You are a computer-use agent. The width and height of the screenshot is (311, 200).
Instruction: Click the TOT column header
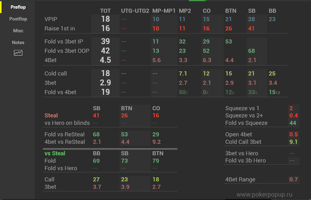point(105,10)
